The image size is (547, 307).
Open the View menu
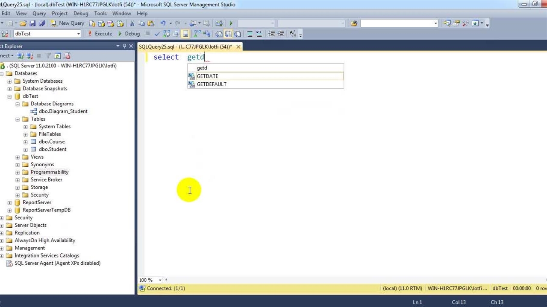(x=21, y=13)
